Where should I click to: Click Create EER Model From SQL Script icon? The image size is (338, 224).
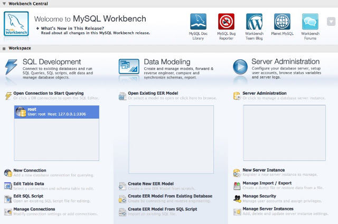[123, 212]
